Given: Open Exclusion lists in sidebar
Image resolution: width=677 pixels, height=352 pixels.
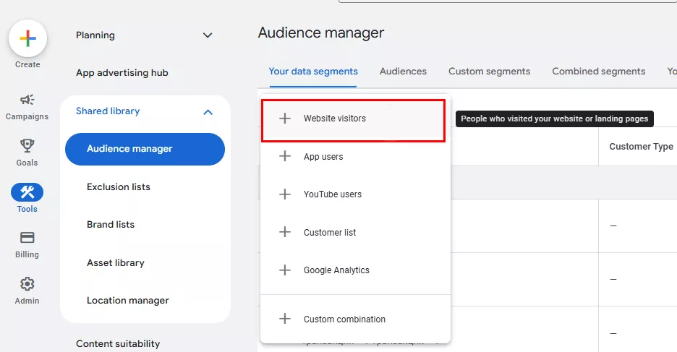Looking at the screenshot, I should pyautogui.click(x=119, y=187).
